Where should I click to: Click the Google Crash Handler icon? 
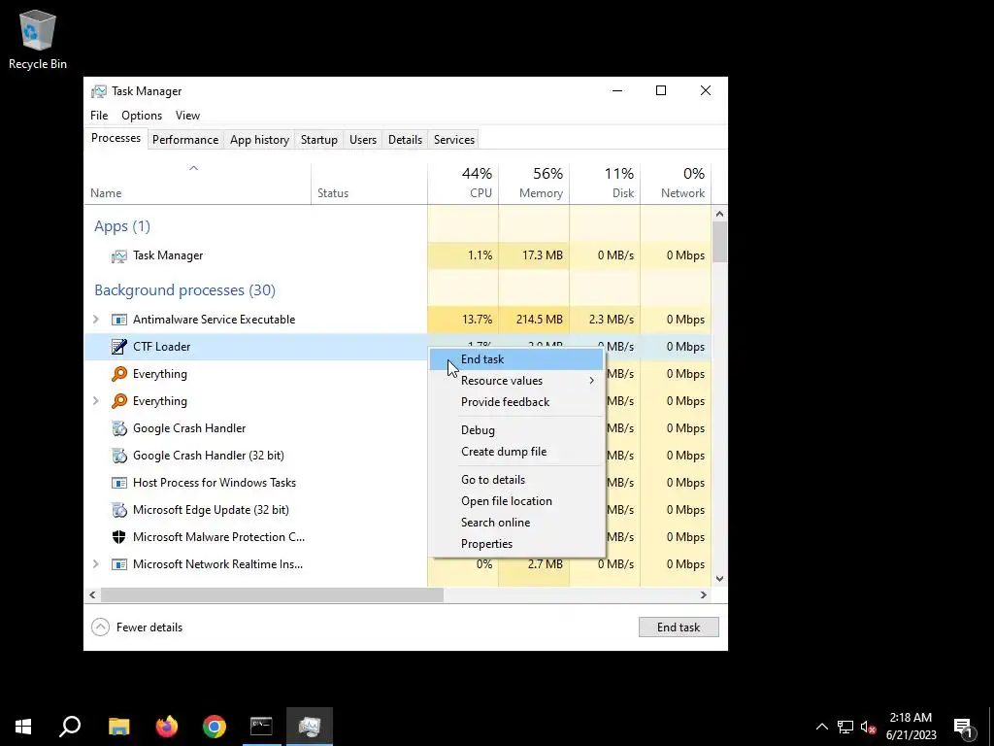coord(118,428)
